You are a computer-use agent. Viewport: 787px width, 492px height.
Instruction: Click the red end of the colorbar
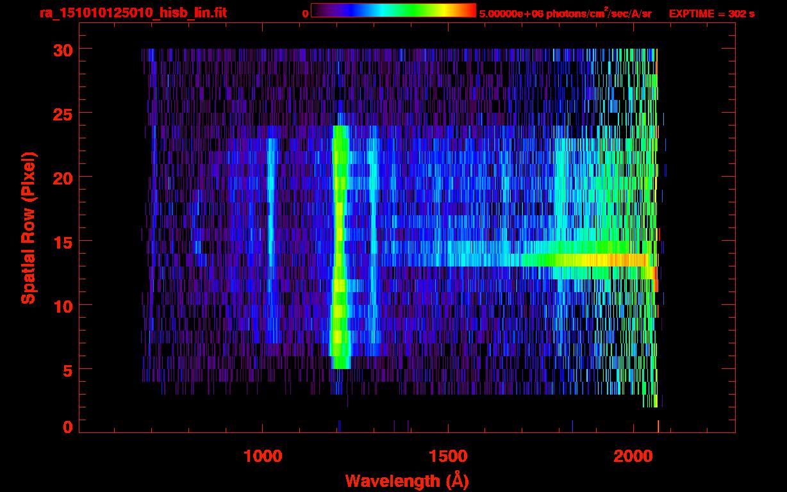point(468,11)
